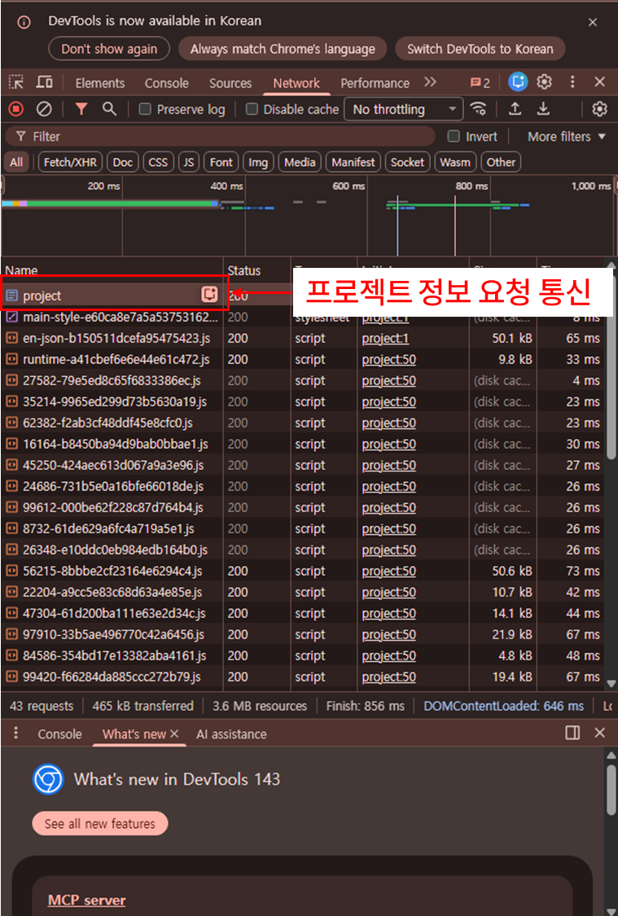This screenshot has height=916, width=618.
Task: Click the export HAR download icon
Action: click(543, 109)
